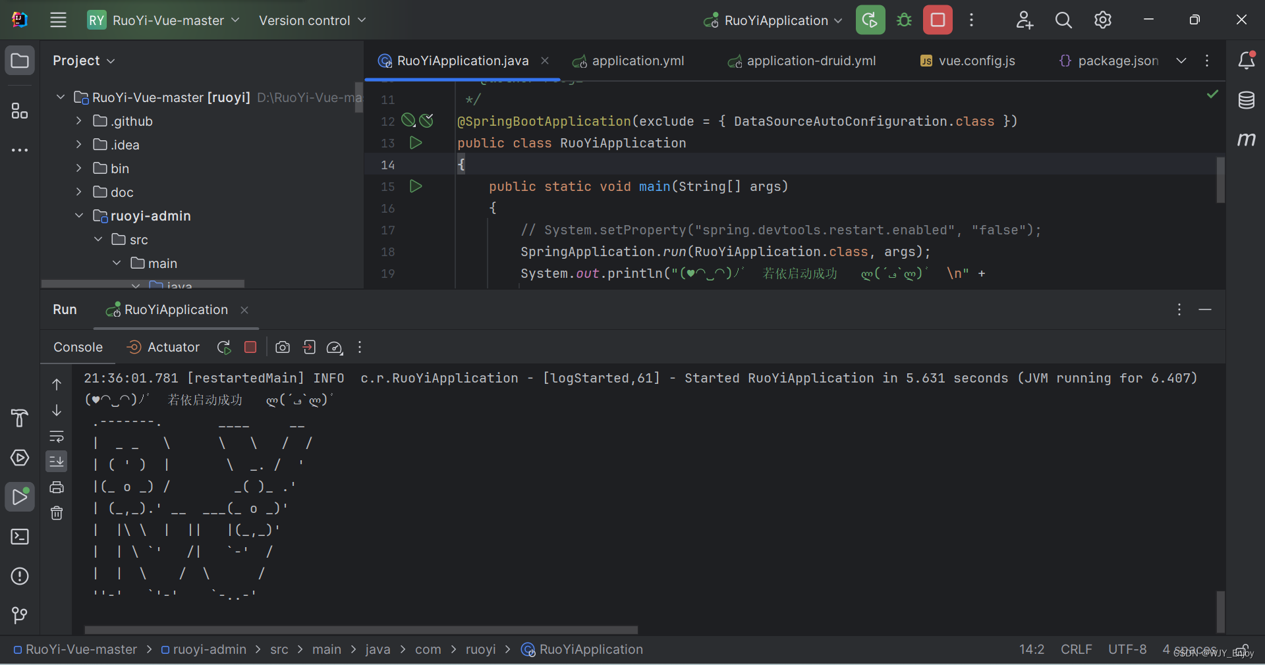Stop process in Run console toolbar

250,347
